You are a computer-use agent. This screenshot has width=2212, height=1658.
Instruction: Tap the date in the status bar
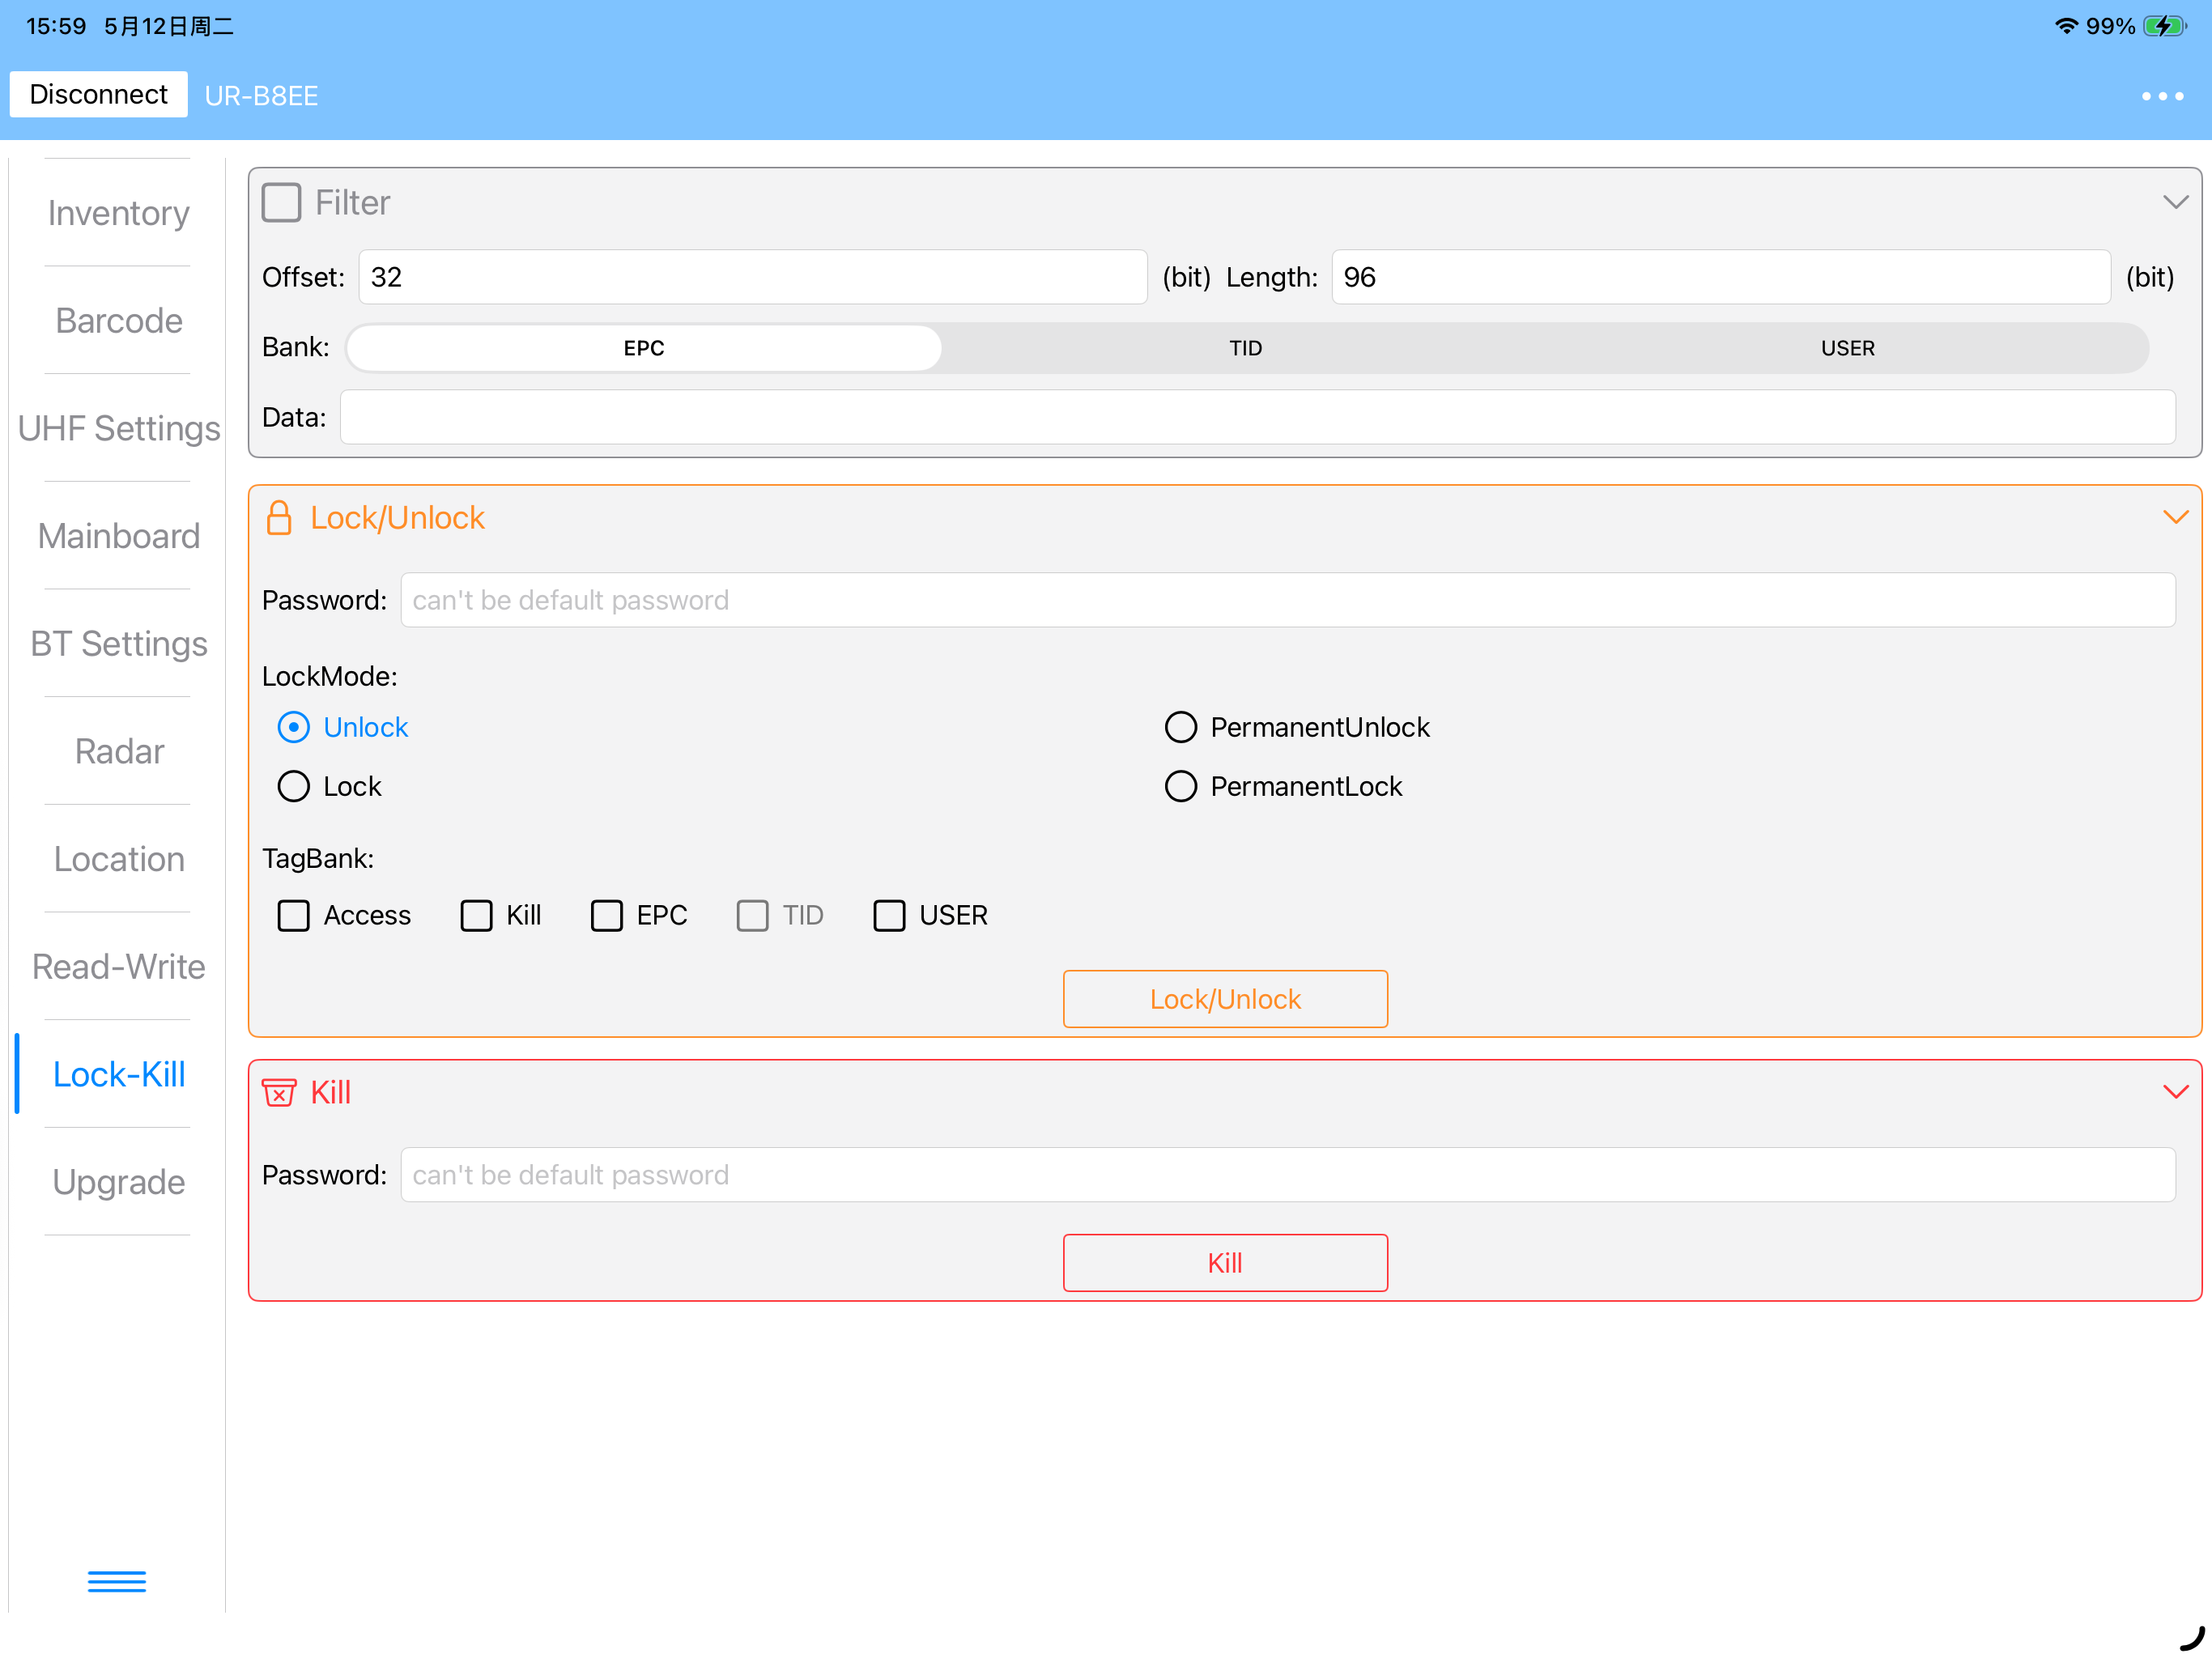coord(168,26)
